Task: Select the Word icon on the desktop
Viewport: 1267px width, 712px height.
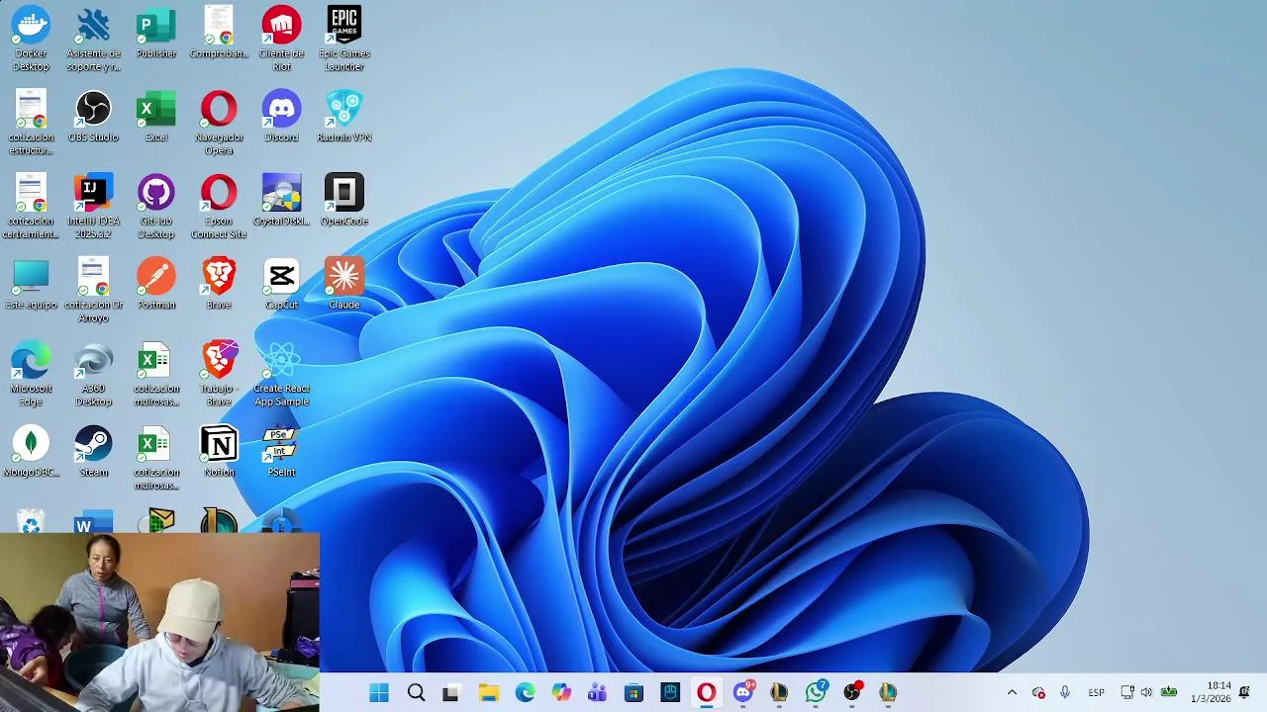Action: (x=93, y=522)
